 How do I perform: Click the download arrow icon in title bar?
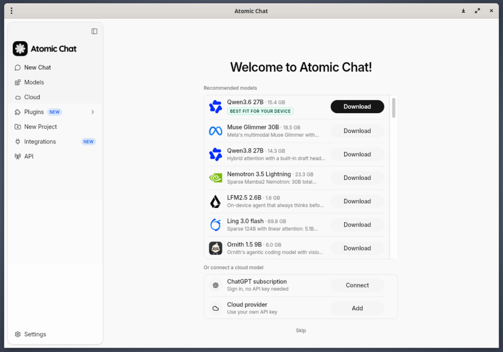click(464, 11)
